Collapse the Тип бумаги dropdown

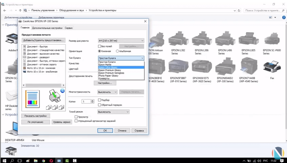coord(142,58)
